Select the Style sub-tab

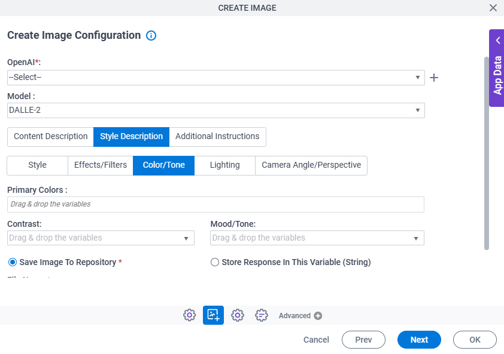[37, 165]
